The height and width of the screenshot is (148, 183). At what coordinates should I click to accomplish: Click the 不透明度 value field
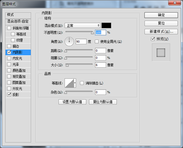(100, 32)
